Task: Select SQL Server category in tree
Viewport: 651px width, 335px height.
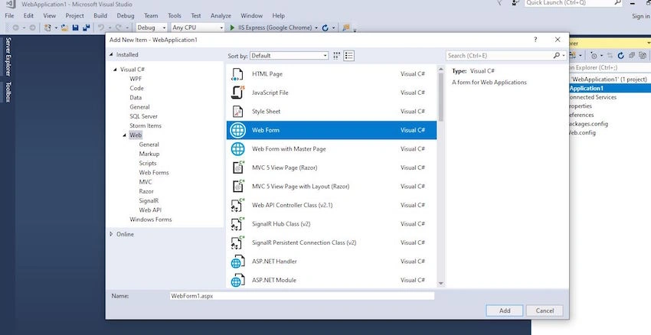Action: 144,116
